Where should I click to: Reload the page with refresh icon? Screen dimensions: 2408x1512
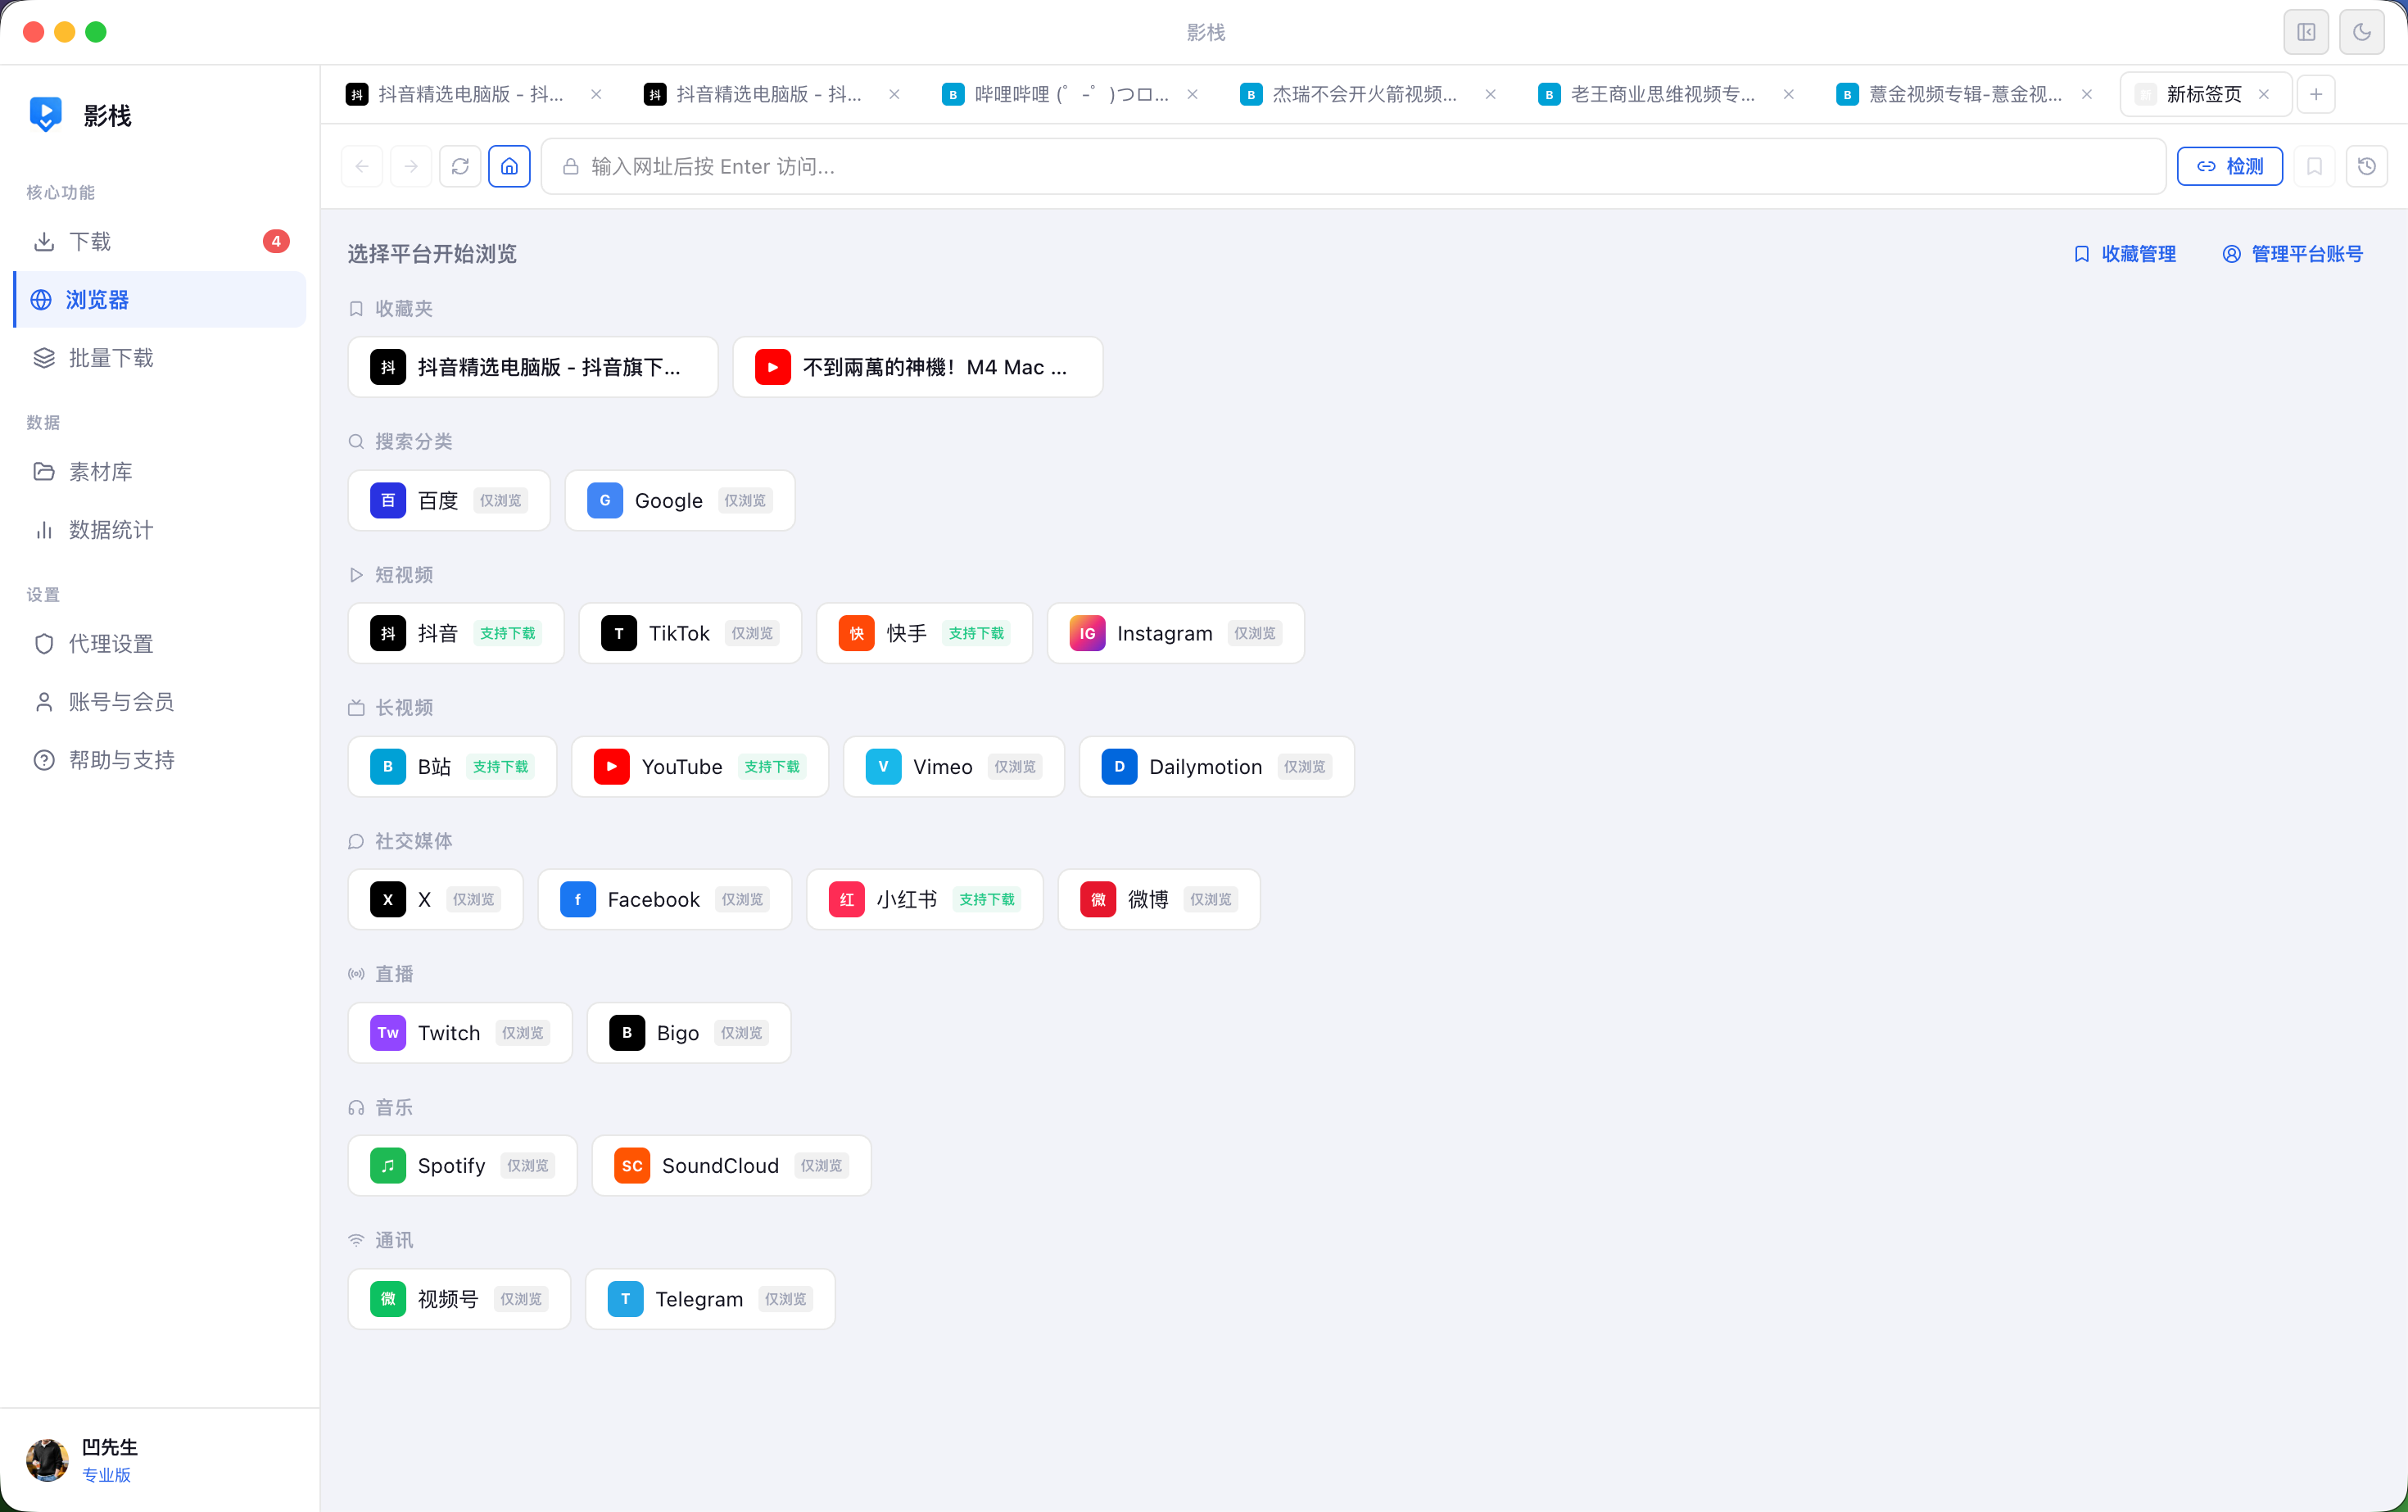[460, 166]
